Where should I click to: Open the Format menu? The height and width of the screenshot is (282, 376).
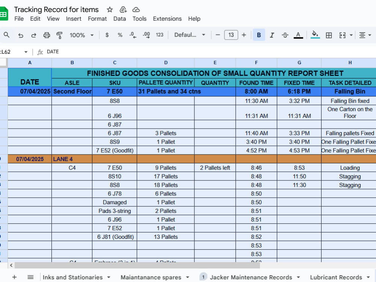tap(97, 19)
